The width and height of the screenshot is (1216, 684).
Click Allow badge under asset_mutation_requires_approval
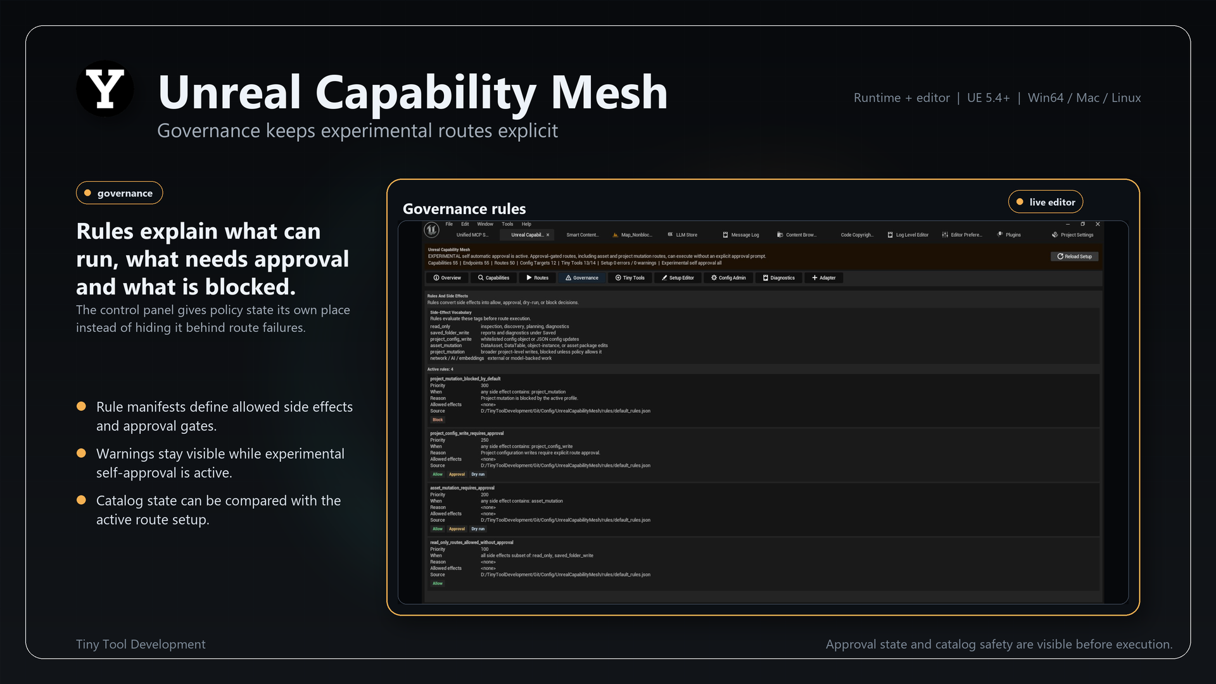tap(438, 529)
